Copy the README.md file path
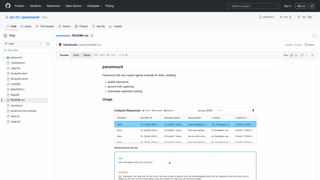The image size is (320, 180). point(92,36)
